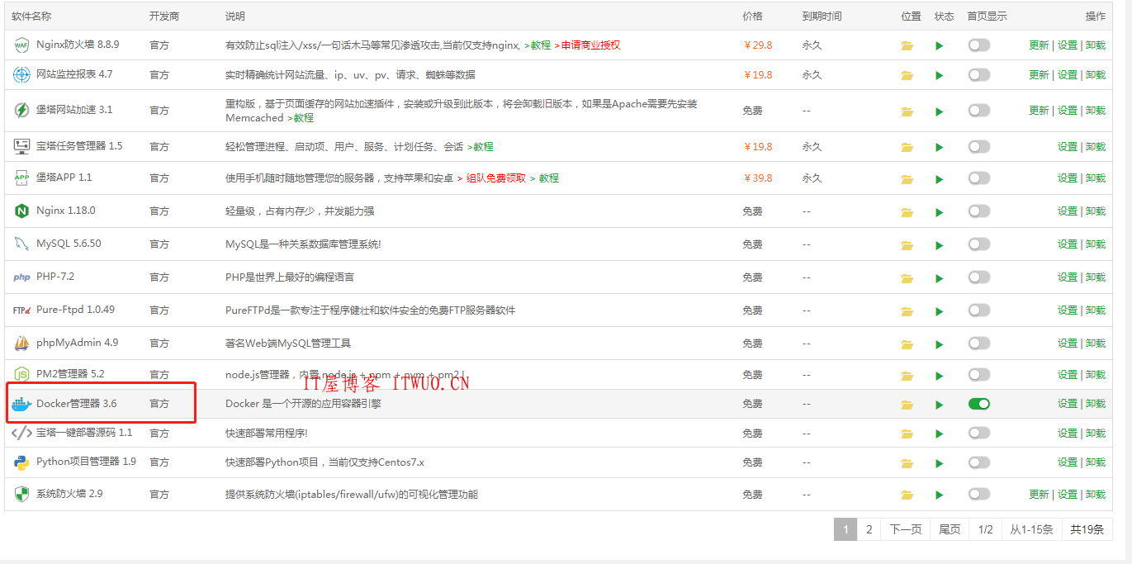
Task: Open 设置 for Docker管理器 3.6
Action: point(1068,404)
